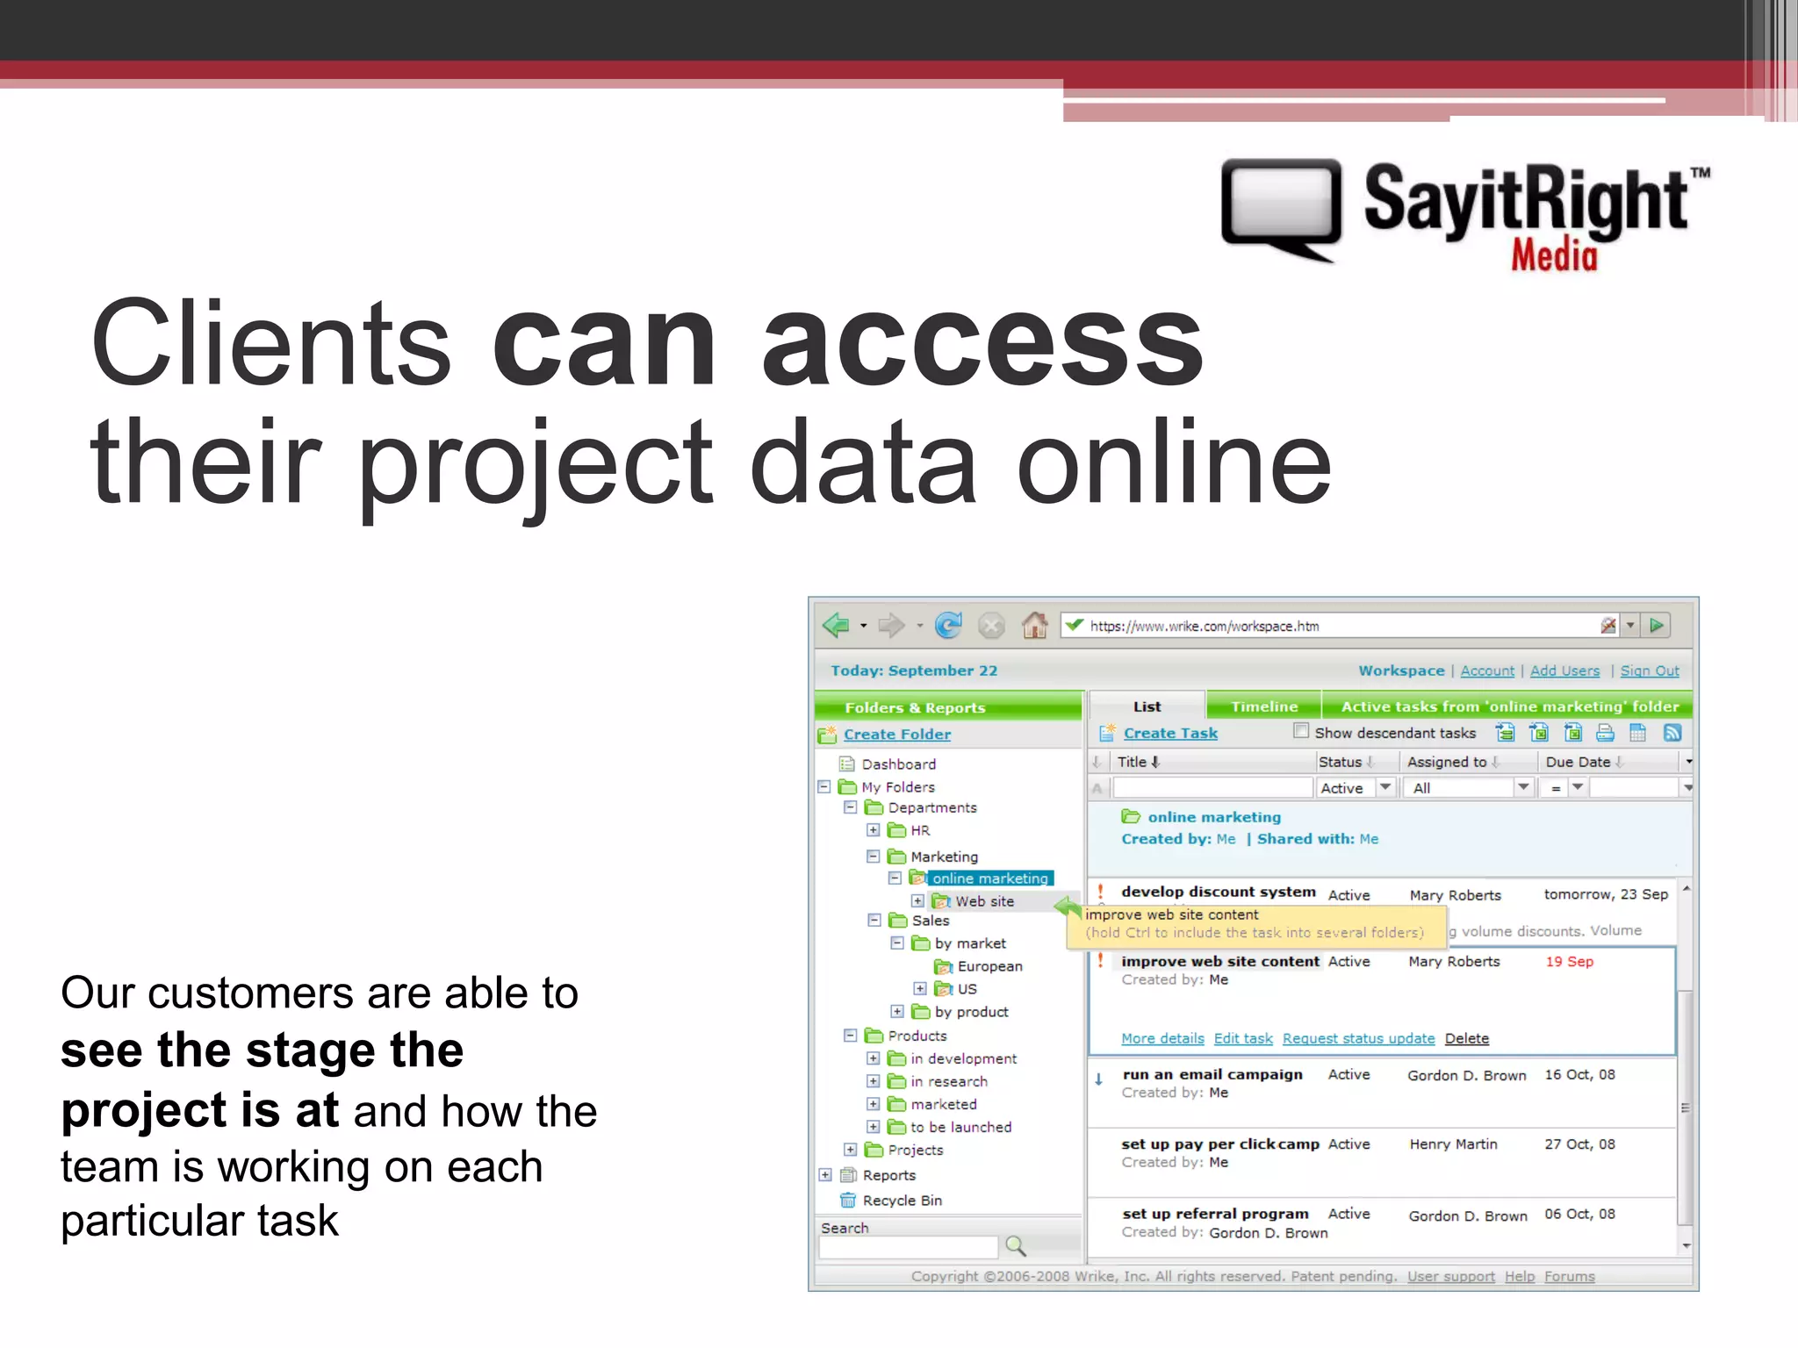The image size is (1798, 1348).
Task: Click the browser Back arrow
Action: point(836,626)
